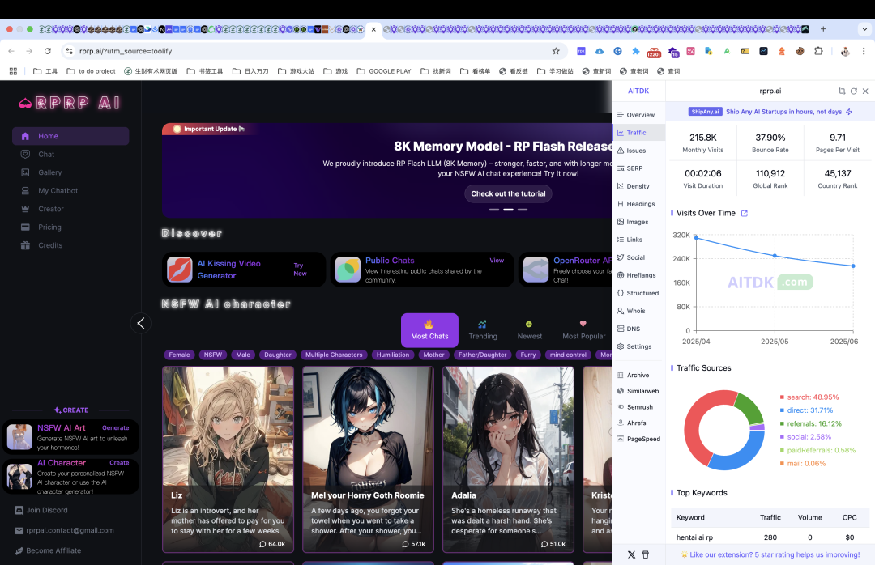Click the trash icon in AITDK footer
This screenshot has width=875, height=565.
tap(646, 555)
